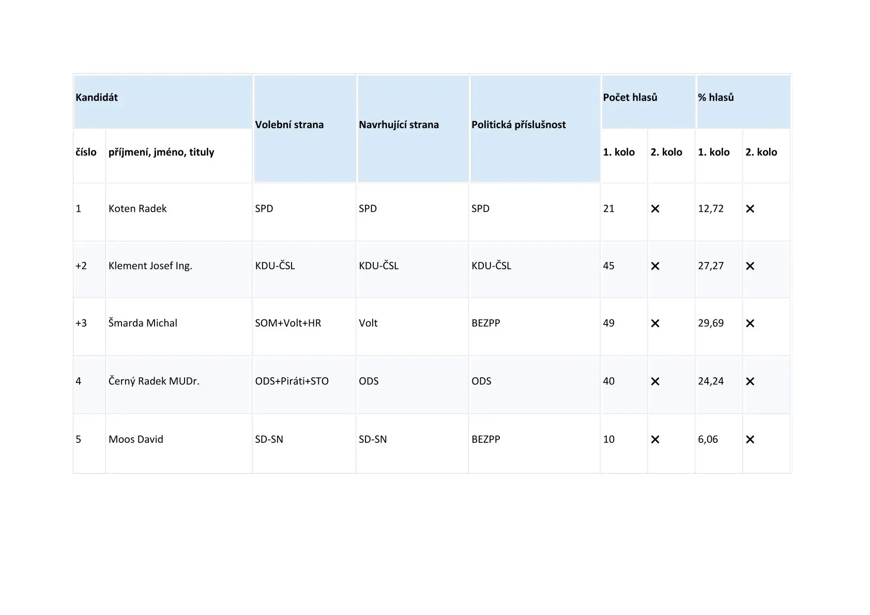The image size is (870, 615).
Task: Click the X icon in the 2. kolo percent cell beside 29,69
Action: 750,324
